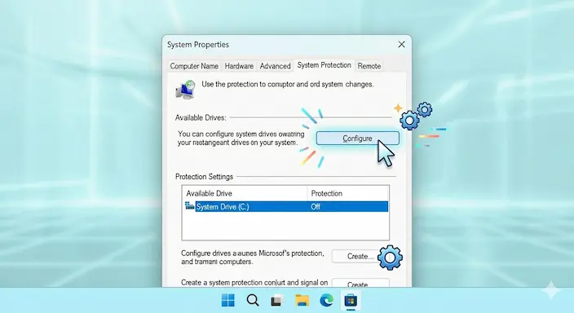
Task: Open taskbar Search
Action: click(253, 301)
